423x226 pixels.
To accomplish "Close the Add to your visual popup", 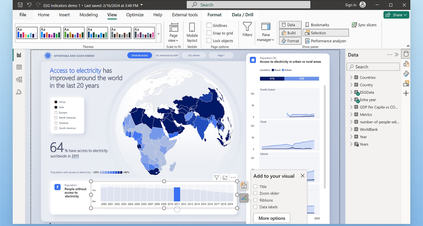I will 303,176.
